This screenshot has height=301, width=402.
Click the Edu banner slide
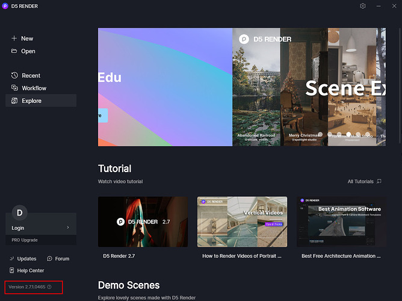click(x=165, y=87)
